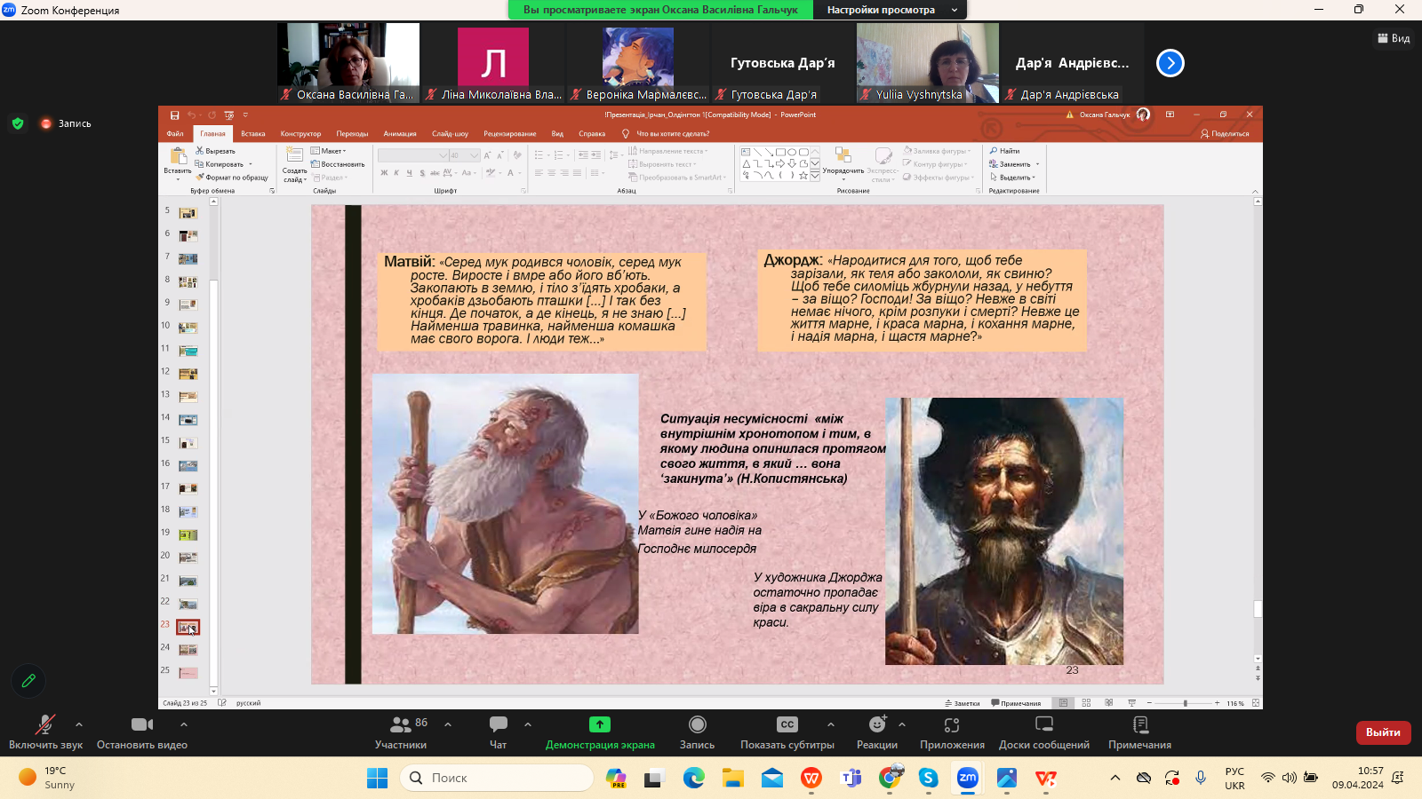The image size is (1422, 799).
Task: Open the Вид view menu
Action: point(1394,38)
